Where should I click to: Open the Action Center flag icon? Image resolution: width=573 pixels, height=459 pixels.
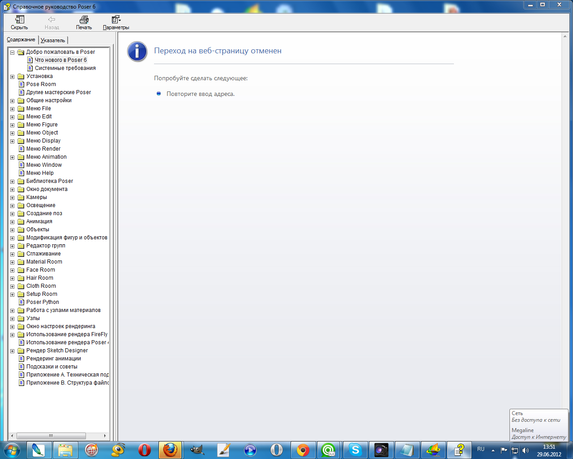(504, 450)
